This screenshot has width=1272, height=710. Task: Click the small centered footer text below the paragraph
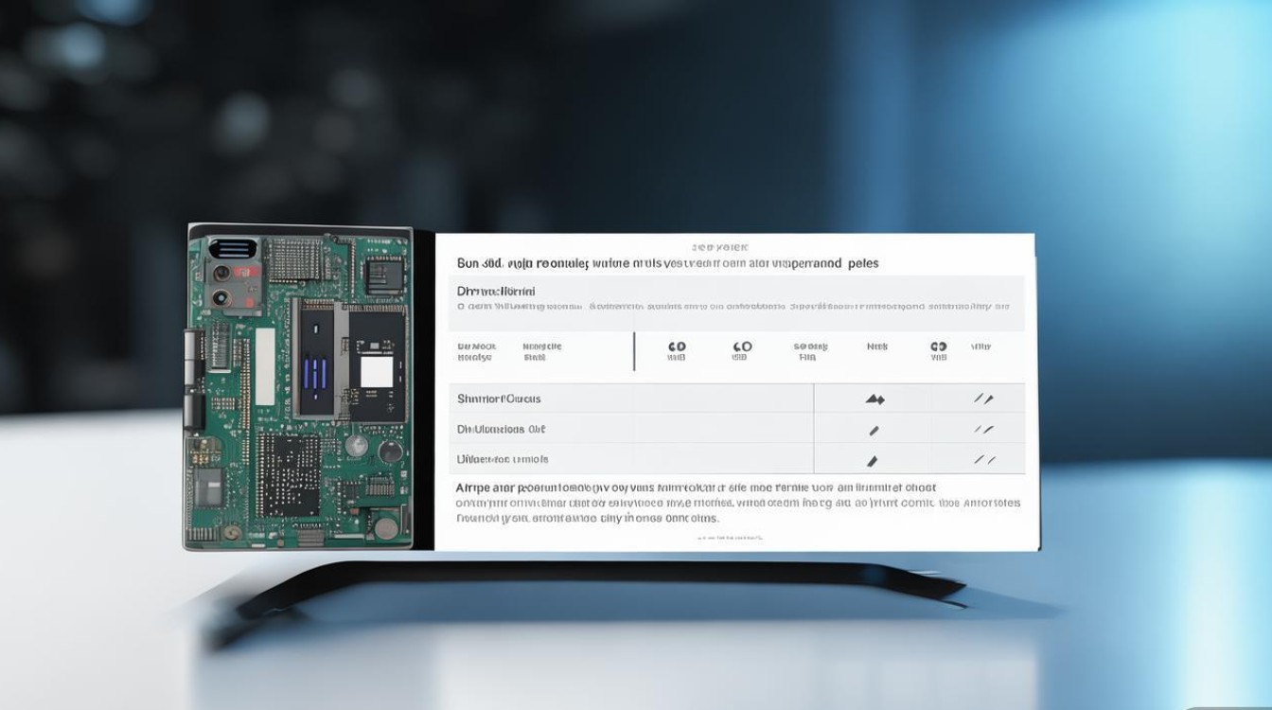pos(730,538)
